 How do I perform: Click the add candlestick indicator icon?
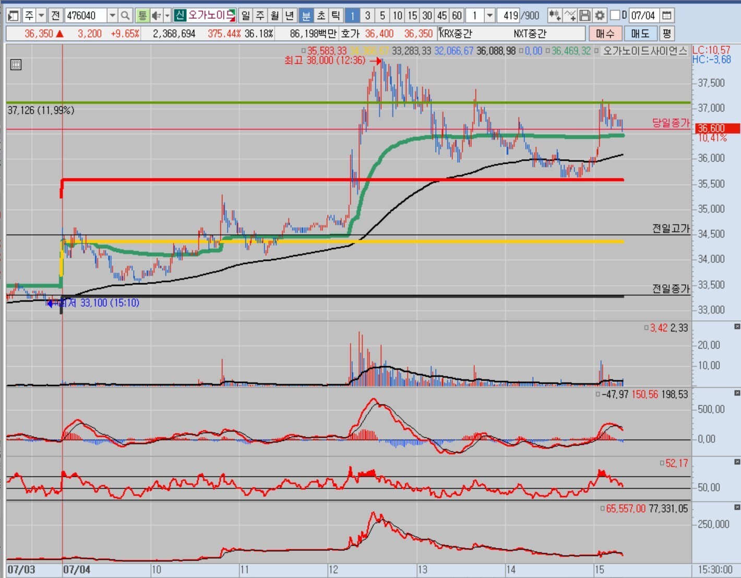[555, 16]
